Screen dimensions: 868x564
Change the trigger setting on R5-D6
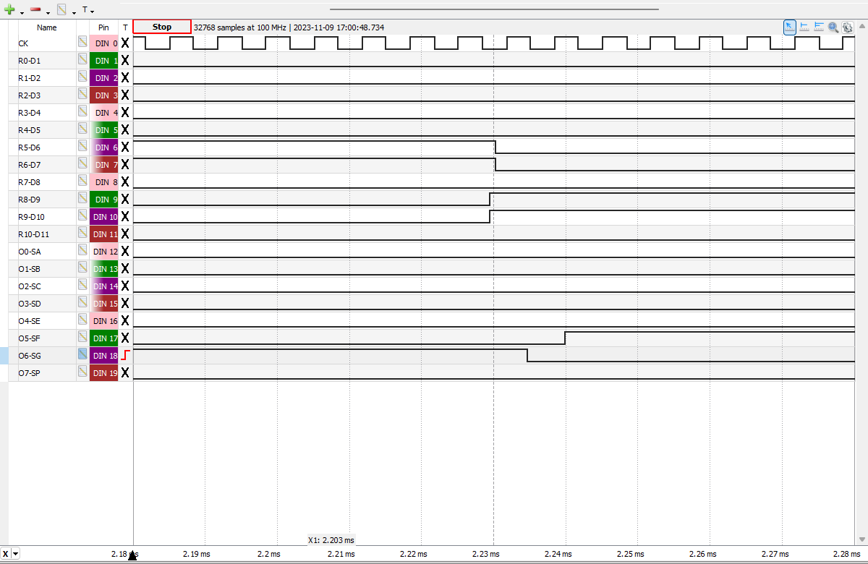pos(125,147)
